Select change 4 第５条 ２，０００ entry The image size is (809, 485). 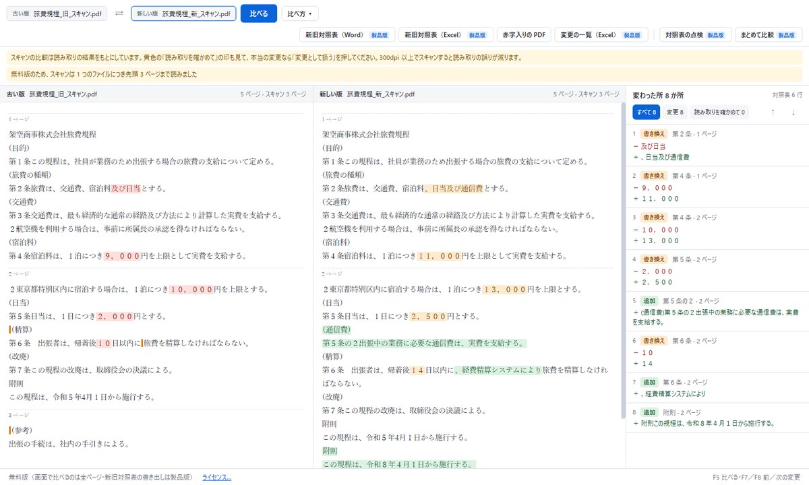point(717,271)
